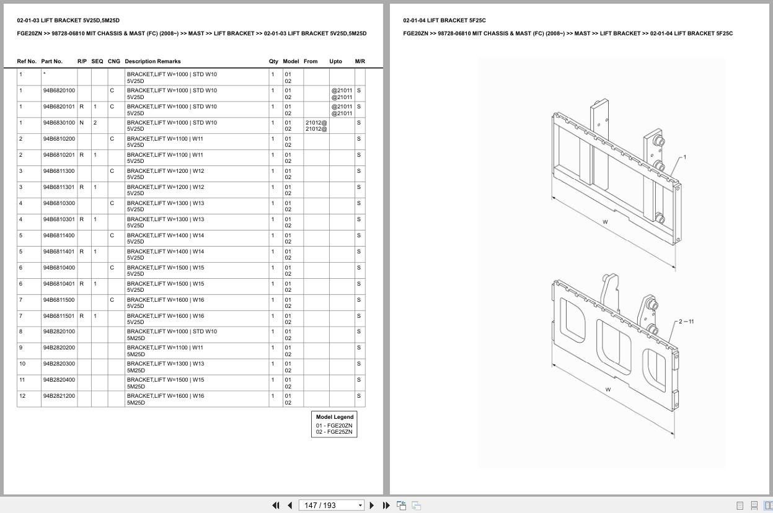The image size is (773, 513).
Task: Click the Qty column header
Action: pyautogui.click(x=273, y=61)
